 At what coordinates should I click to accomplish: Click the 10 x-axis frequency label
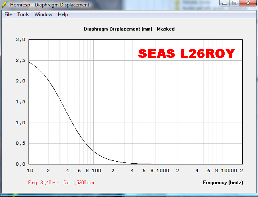coord(30,170)
